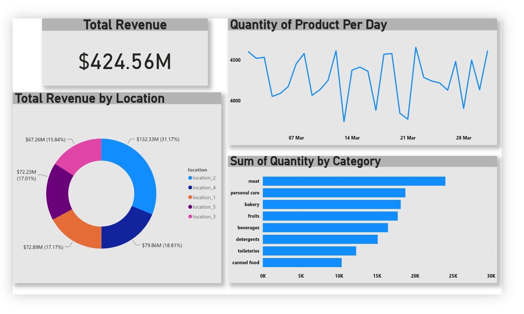
Task: Click the $424.56M total revenue value
Action: point(125,61)
